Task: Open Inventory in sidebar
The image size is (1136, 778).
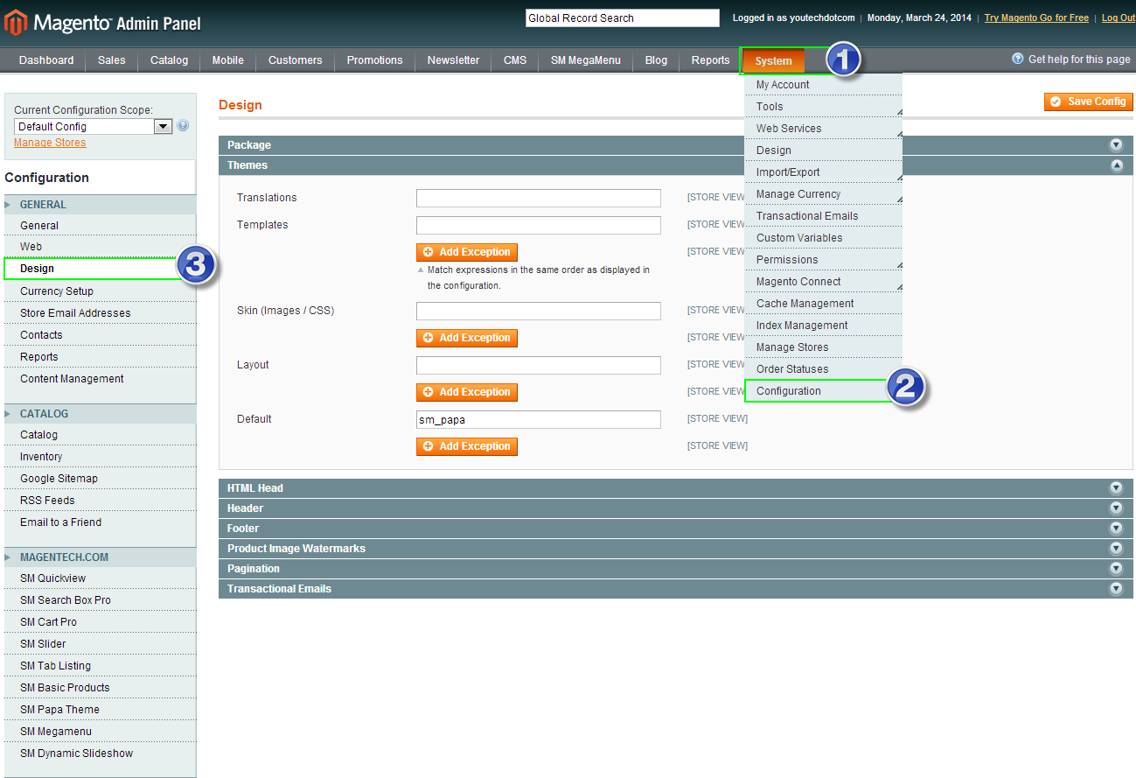Action: point(100,457)
